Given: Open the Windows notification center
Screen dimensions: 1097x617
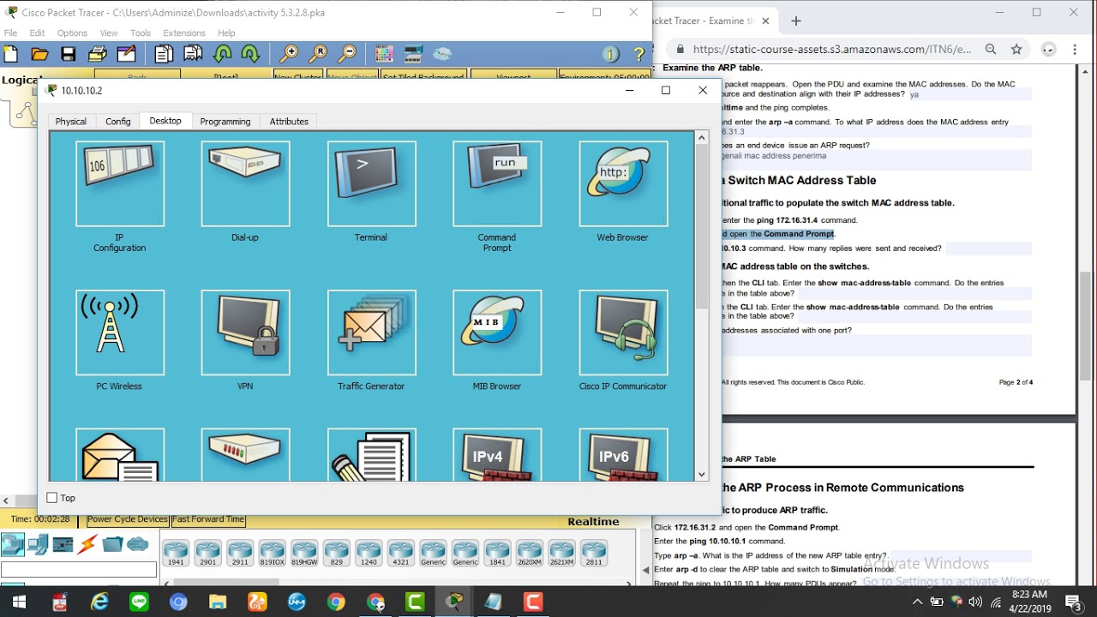Looking at the screenshot, I should tap(1073, 602).
